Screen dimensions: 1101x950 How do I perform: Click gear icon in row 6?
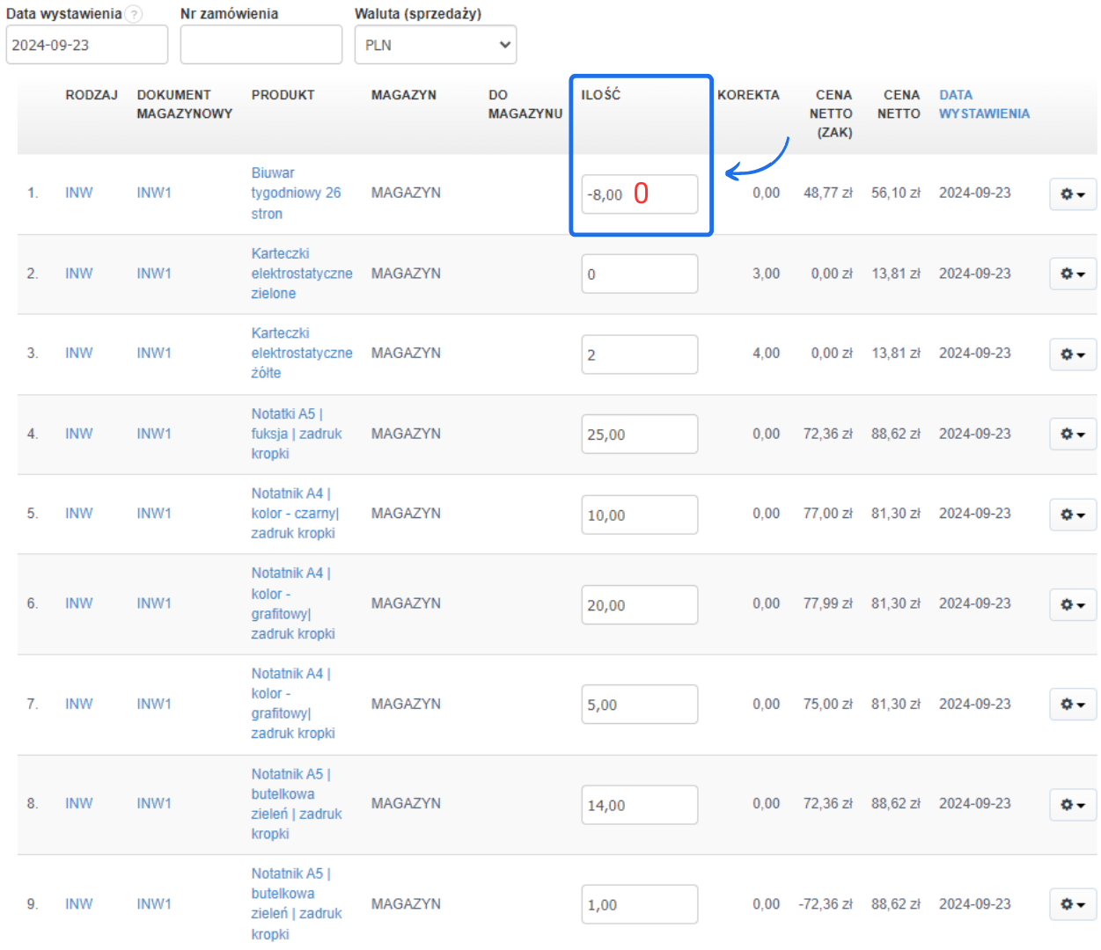click(1072, 604)
